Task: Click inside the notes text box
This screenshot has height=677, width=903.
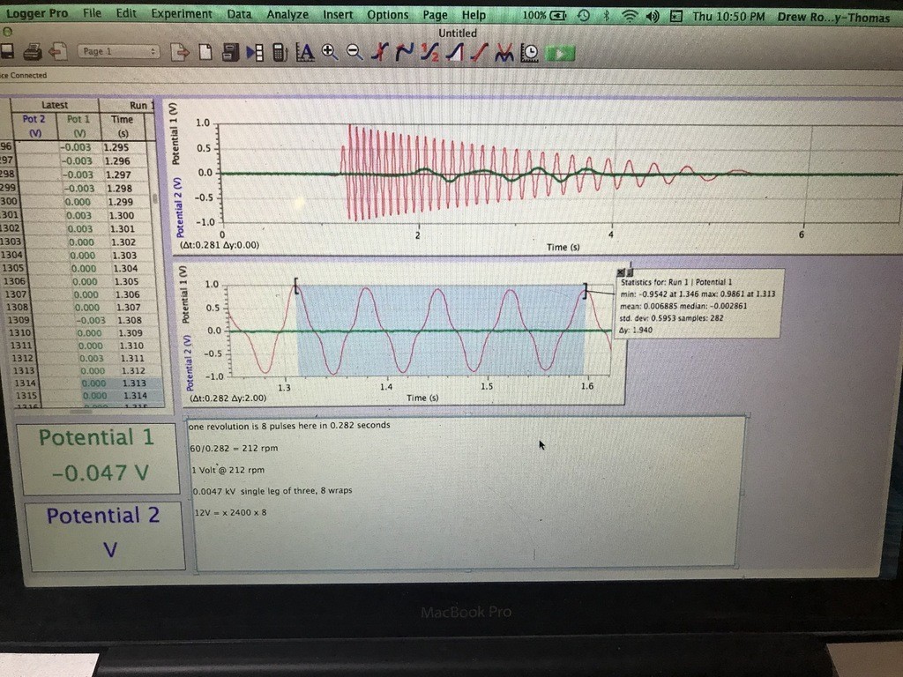Action: click(x=466, y=494)
